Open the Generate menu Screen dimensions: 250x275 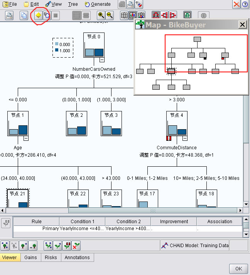tap(98, 4)
